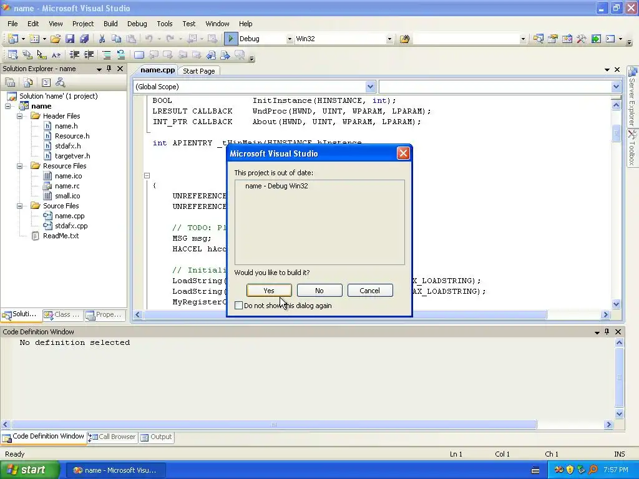Select ReadMe.txt in Solution Explorer
The image size is (639, 479).
[x=61, y=236]
